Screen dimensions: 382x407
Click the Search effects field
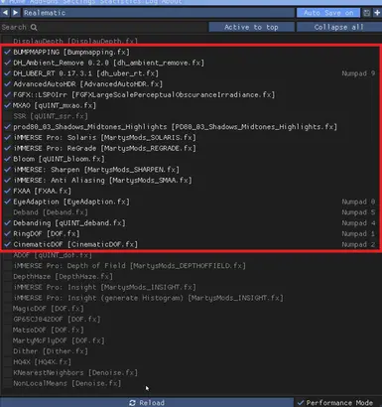tap(104, 27)
